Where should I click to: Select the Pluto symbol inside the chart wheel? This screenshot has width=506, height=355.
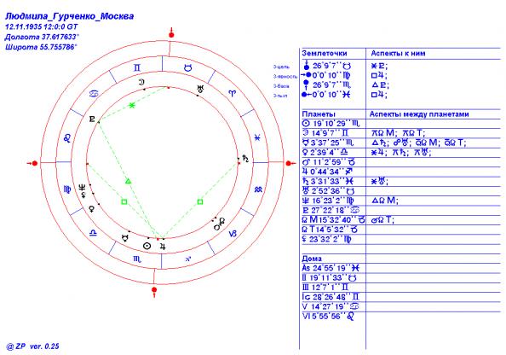tap(92, 119)
